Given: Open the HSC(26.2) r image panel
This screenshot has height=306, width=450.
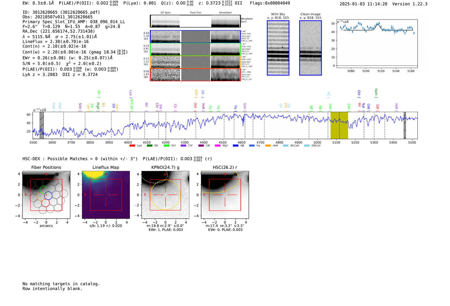Looking at the screenshot, I should click(225, 195).
